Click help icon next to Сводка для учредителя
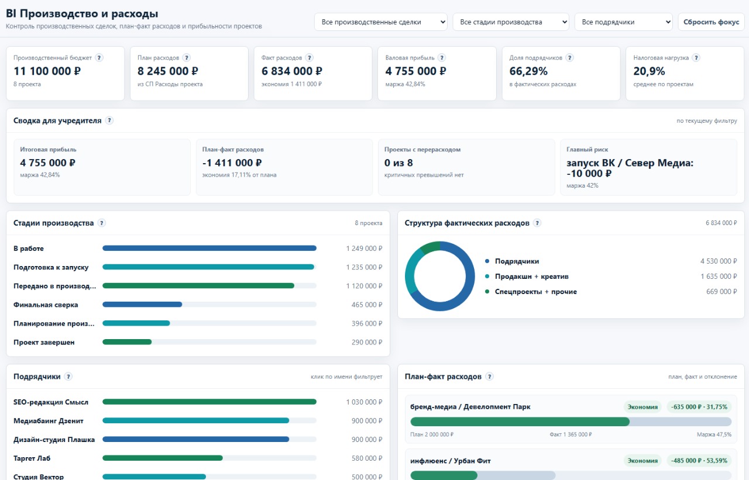 pos(109,120)
